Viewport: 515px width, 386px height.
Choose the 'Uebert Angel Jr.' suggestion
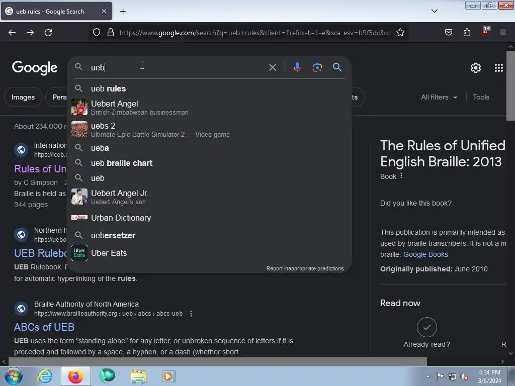click(x=209, y=197)
